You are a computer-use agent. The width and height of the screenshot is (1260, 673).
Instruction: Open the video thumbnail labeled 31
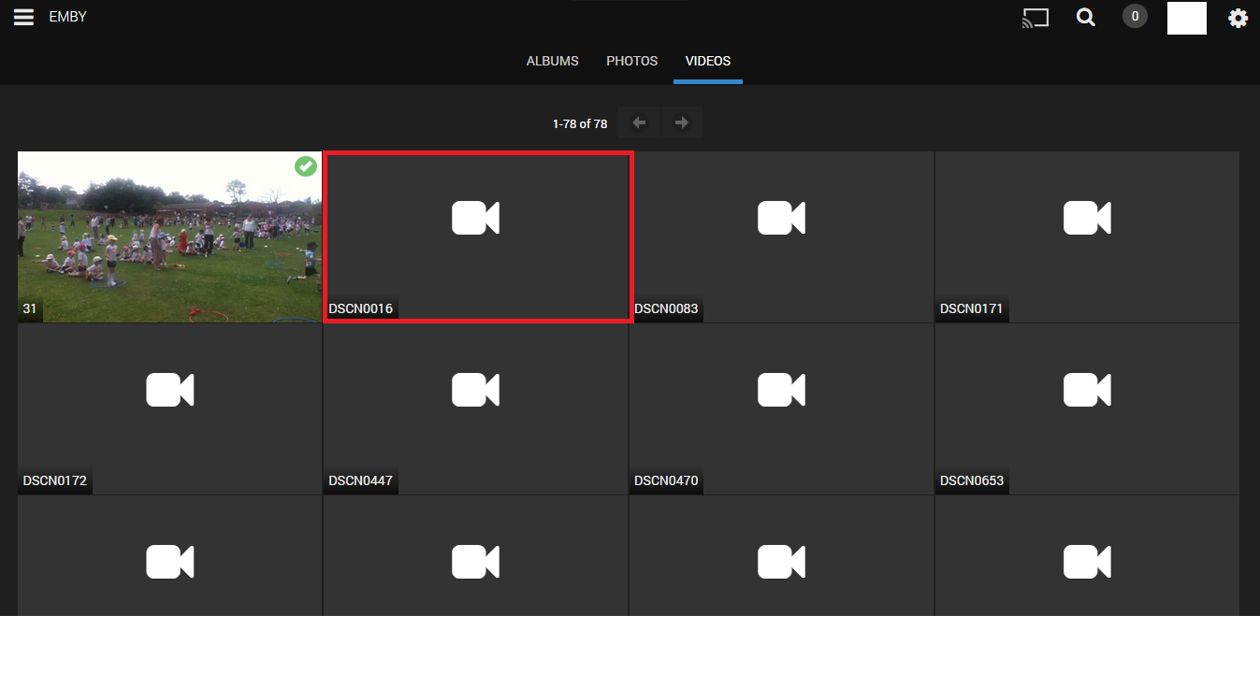coord(169,236)
